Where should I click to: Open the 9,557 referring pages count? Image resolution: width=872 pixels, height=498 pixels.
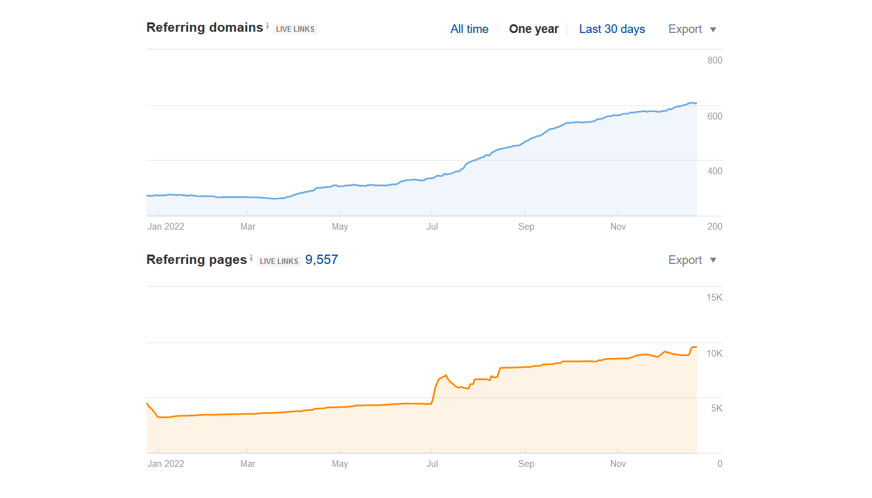[321, 260]
